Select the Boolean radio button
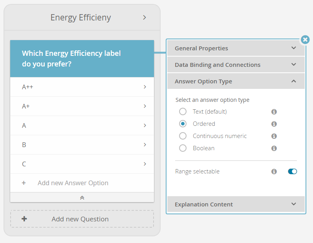The image size is (313, 243). pyautogui.click(x=183, y=148)
